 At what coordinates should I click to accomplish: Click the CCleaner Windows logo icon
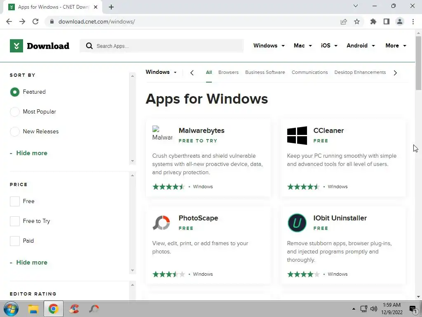tap(297, 135)
